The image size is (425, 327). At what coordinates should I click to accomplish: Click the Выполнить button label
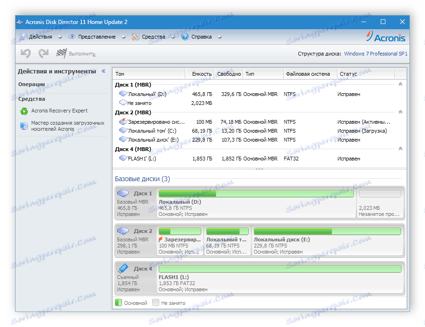coord(82,54)
